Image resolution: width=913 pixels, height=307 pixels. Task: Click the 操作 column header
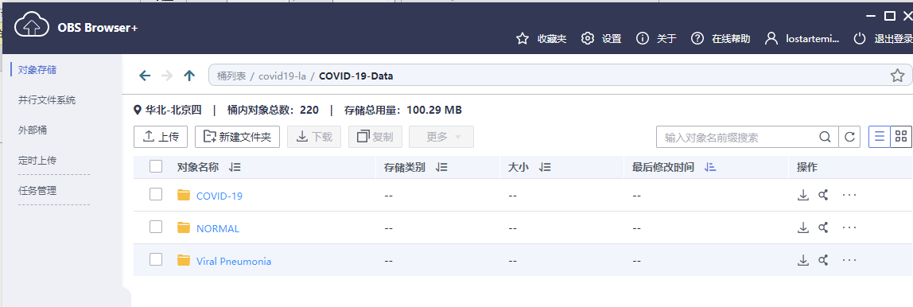(x=807, y=167)
